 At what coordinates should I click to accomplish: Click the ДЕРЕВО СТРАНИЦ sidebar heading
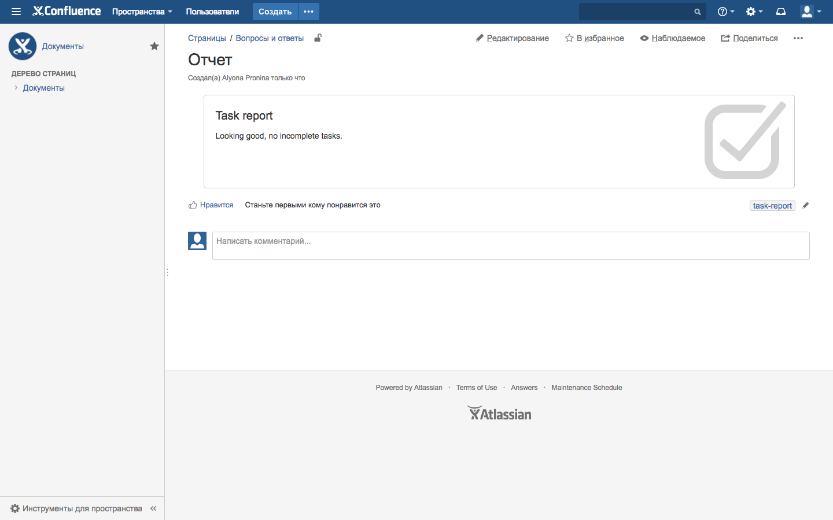tap(44, 74)
